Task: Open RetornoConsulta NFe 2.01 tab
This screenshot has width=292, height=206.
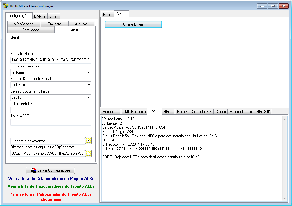Action: click(250, 112)
